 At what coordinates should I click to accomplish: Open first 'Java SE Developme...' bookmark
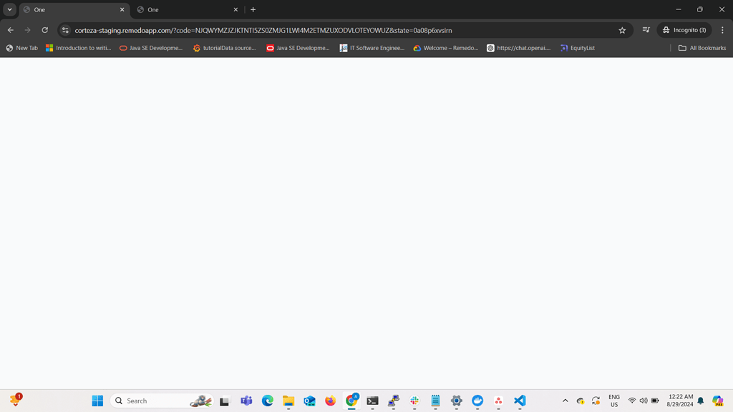pyautogui.click(x=150, y=48)
